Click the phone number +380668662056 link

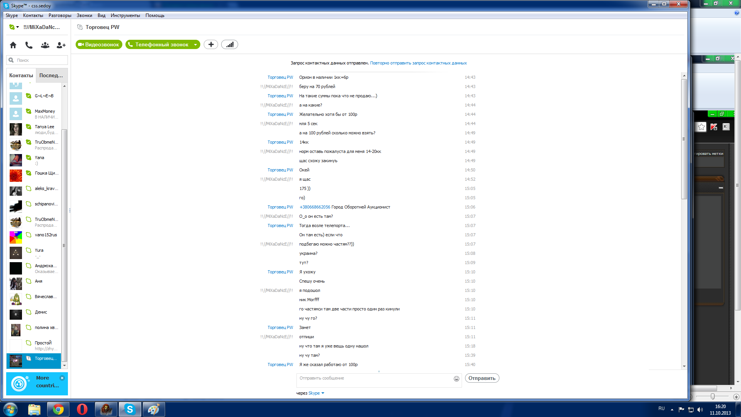tap(315, 207)
